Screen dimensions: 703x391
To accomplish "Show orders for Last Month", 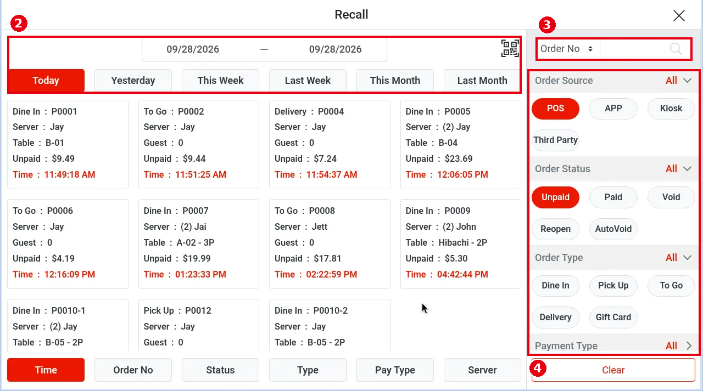I will 482,81.
